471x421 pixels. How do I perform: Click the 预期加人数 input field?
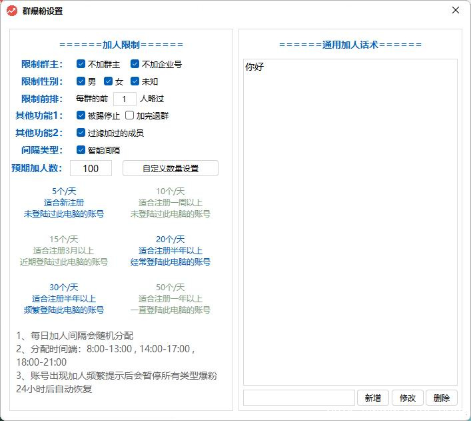click(91, 168)
